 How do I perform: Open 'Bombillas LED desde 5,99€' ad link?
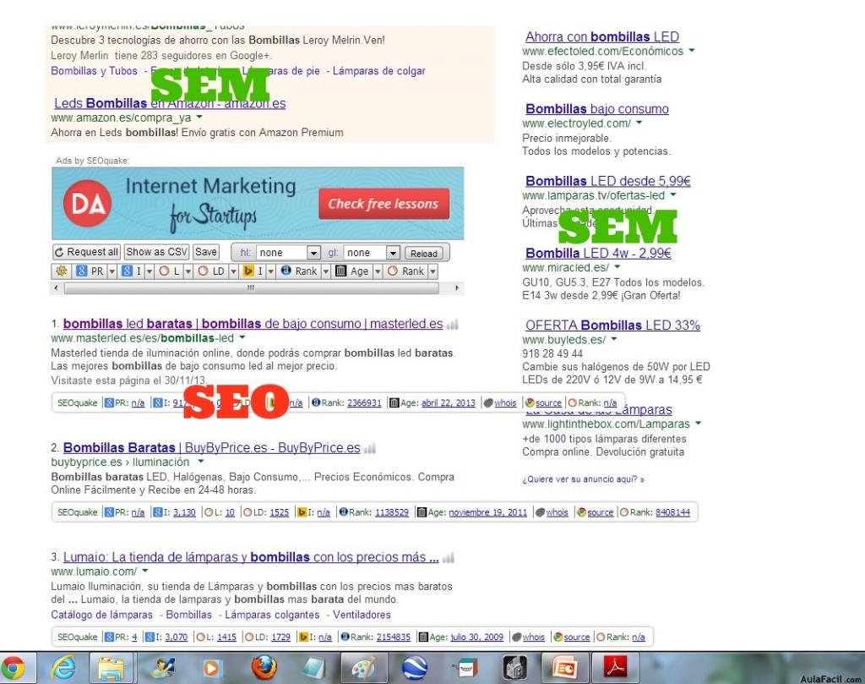[608, 181]
